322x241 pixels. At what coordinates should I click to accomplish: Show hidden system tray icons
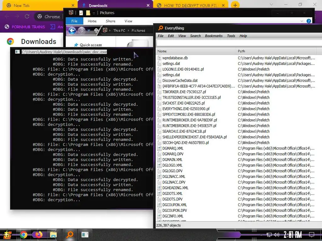261,235
